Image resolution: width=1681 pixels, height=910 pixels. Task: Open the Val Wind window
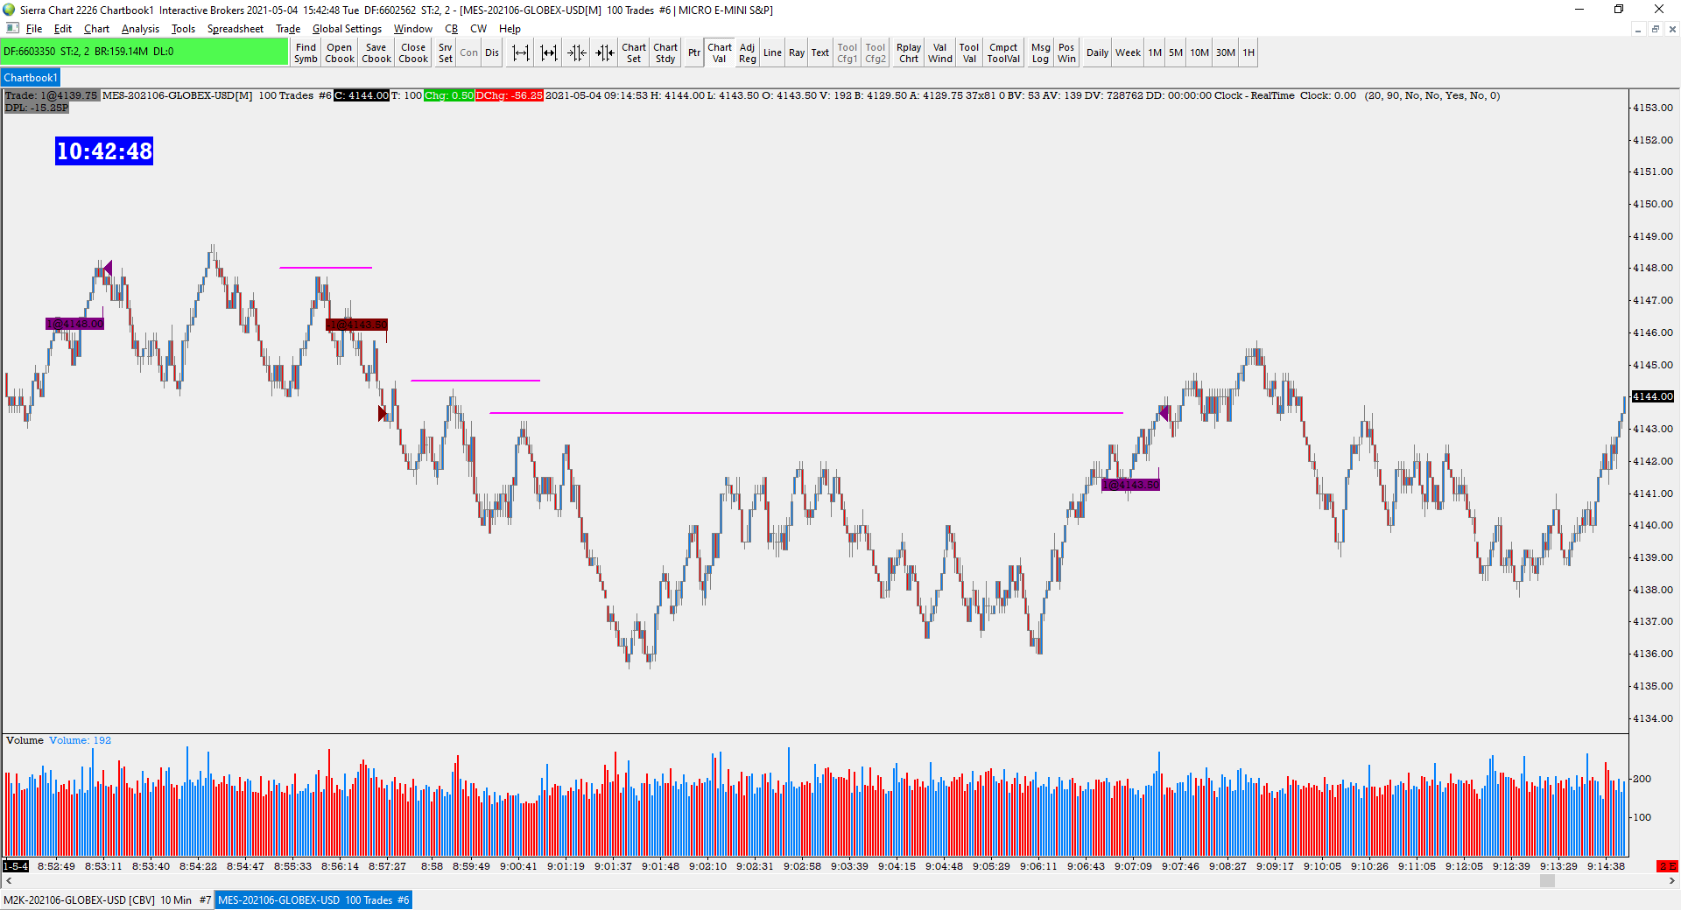point(940,52)
